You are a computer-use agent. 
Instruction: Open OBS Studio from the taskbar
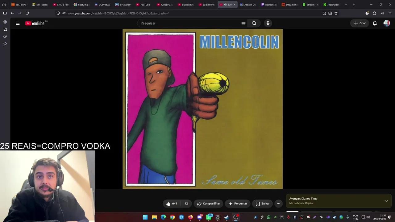[x=236, y=217]
